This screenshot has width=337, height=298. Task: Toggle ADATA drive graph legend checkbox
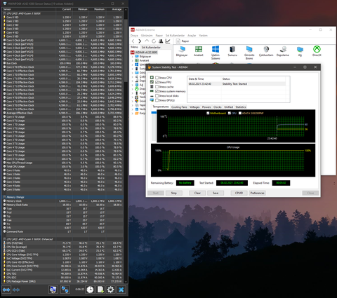point(240,113)
